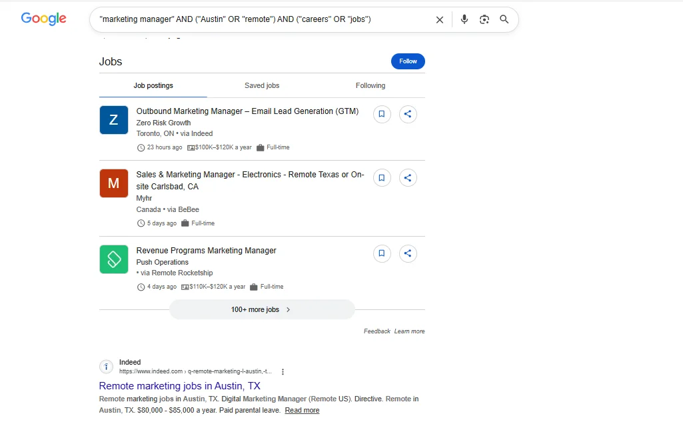
Task: Select the Job postings tab
Action: (153, 85)
